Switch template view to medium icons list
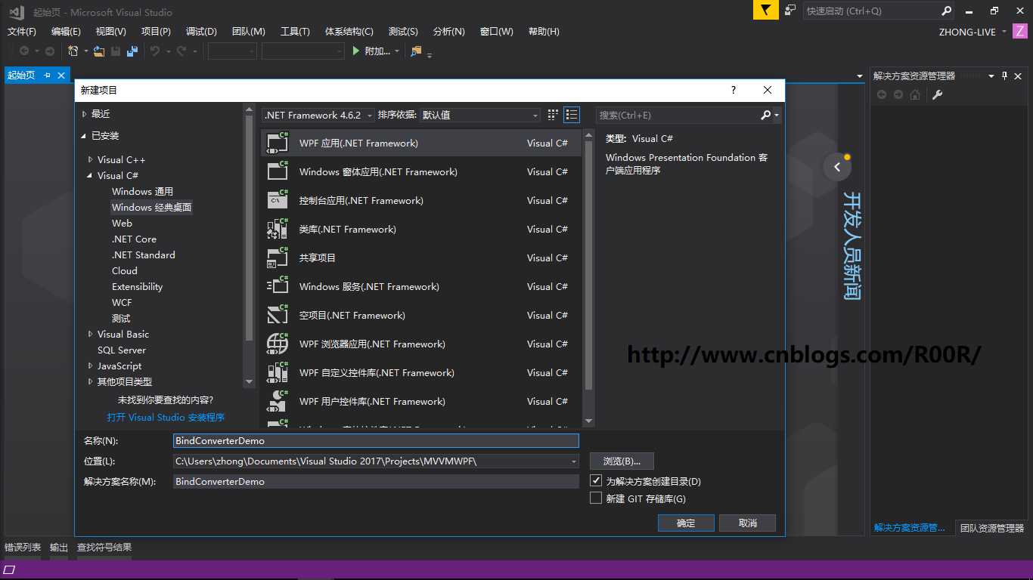The height and width of the screenshot is (580, 1033). pyautogui.click(x=572, y=115)
